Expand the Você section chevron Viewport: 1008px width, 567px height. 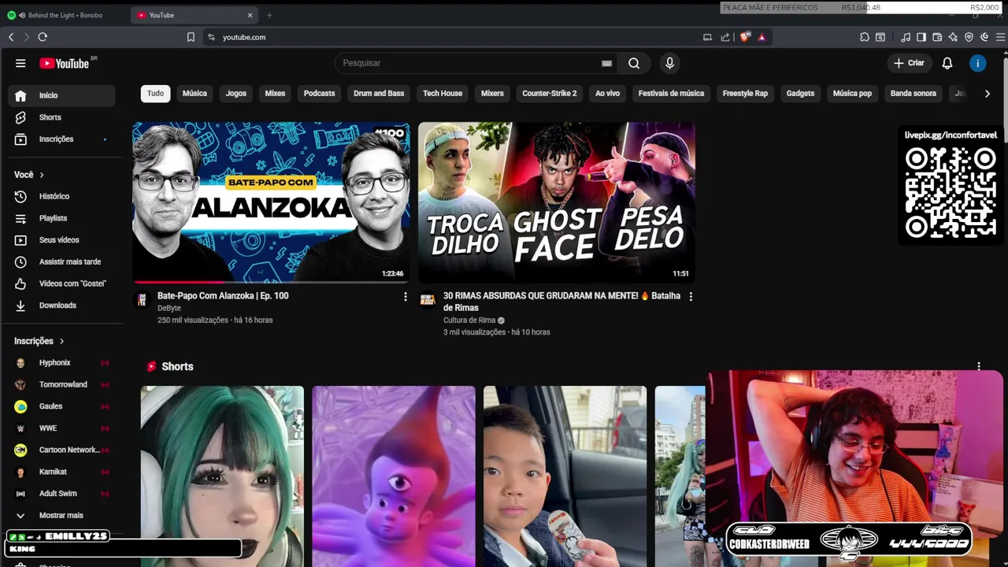pos(42,175)
